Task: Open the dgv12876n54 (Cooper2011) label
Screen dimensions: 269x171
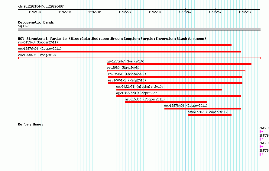Action: coord(40,49)
